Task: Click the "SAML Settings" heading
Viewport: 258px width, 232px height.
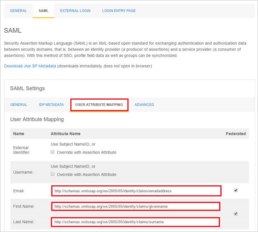Action: click(27, 88)
